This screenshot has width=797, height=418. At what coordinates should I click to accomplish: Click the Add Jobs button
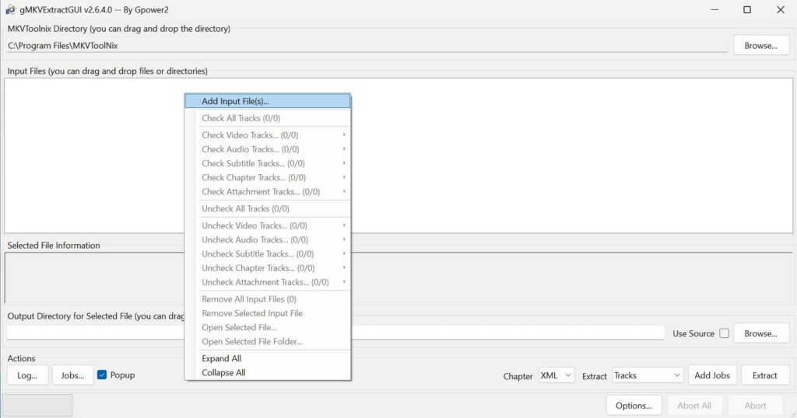[712, 375]
